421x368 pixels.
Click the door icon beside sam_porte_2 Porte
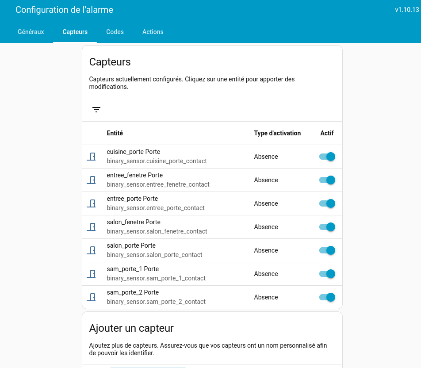(92, 297)
